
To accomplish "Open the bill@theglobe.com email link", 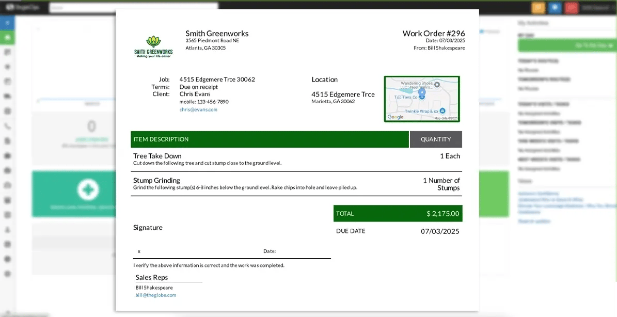I will pos(155,295).
